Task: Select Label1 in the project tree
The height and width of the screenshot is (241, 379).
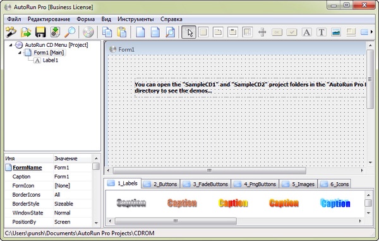Action: (51, 60)
